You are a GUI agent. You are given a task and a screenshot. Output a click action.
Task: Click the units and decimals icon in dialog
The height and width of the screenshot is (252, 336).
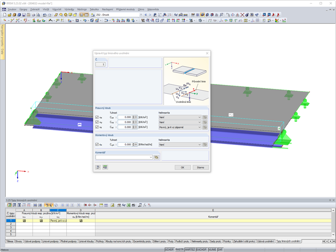105,167
